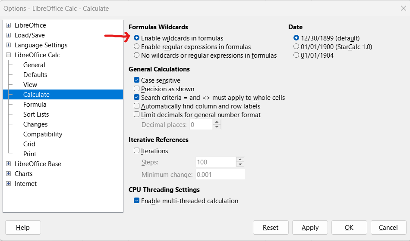Screen dimensions: 410x241
Task: Open the Compatibility options page
Action: coord(43,134)
